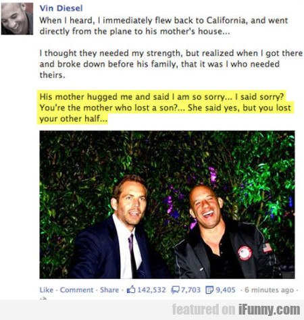Visit the iFunny.com watermark logo

pyautogui.click(x=269, y=310)
